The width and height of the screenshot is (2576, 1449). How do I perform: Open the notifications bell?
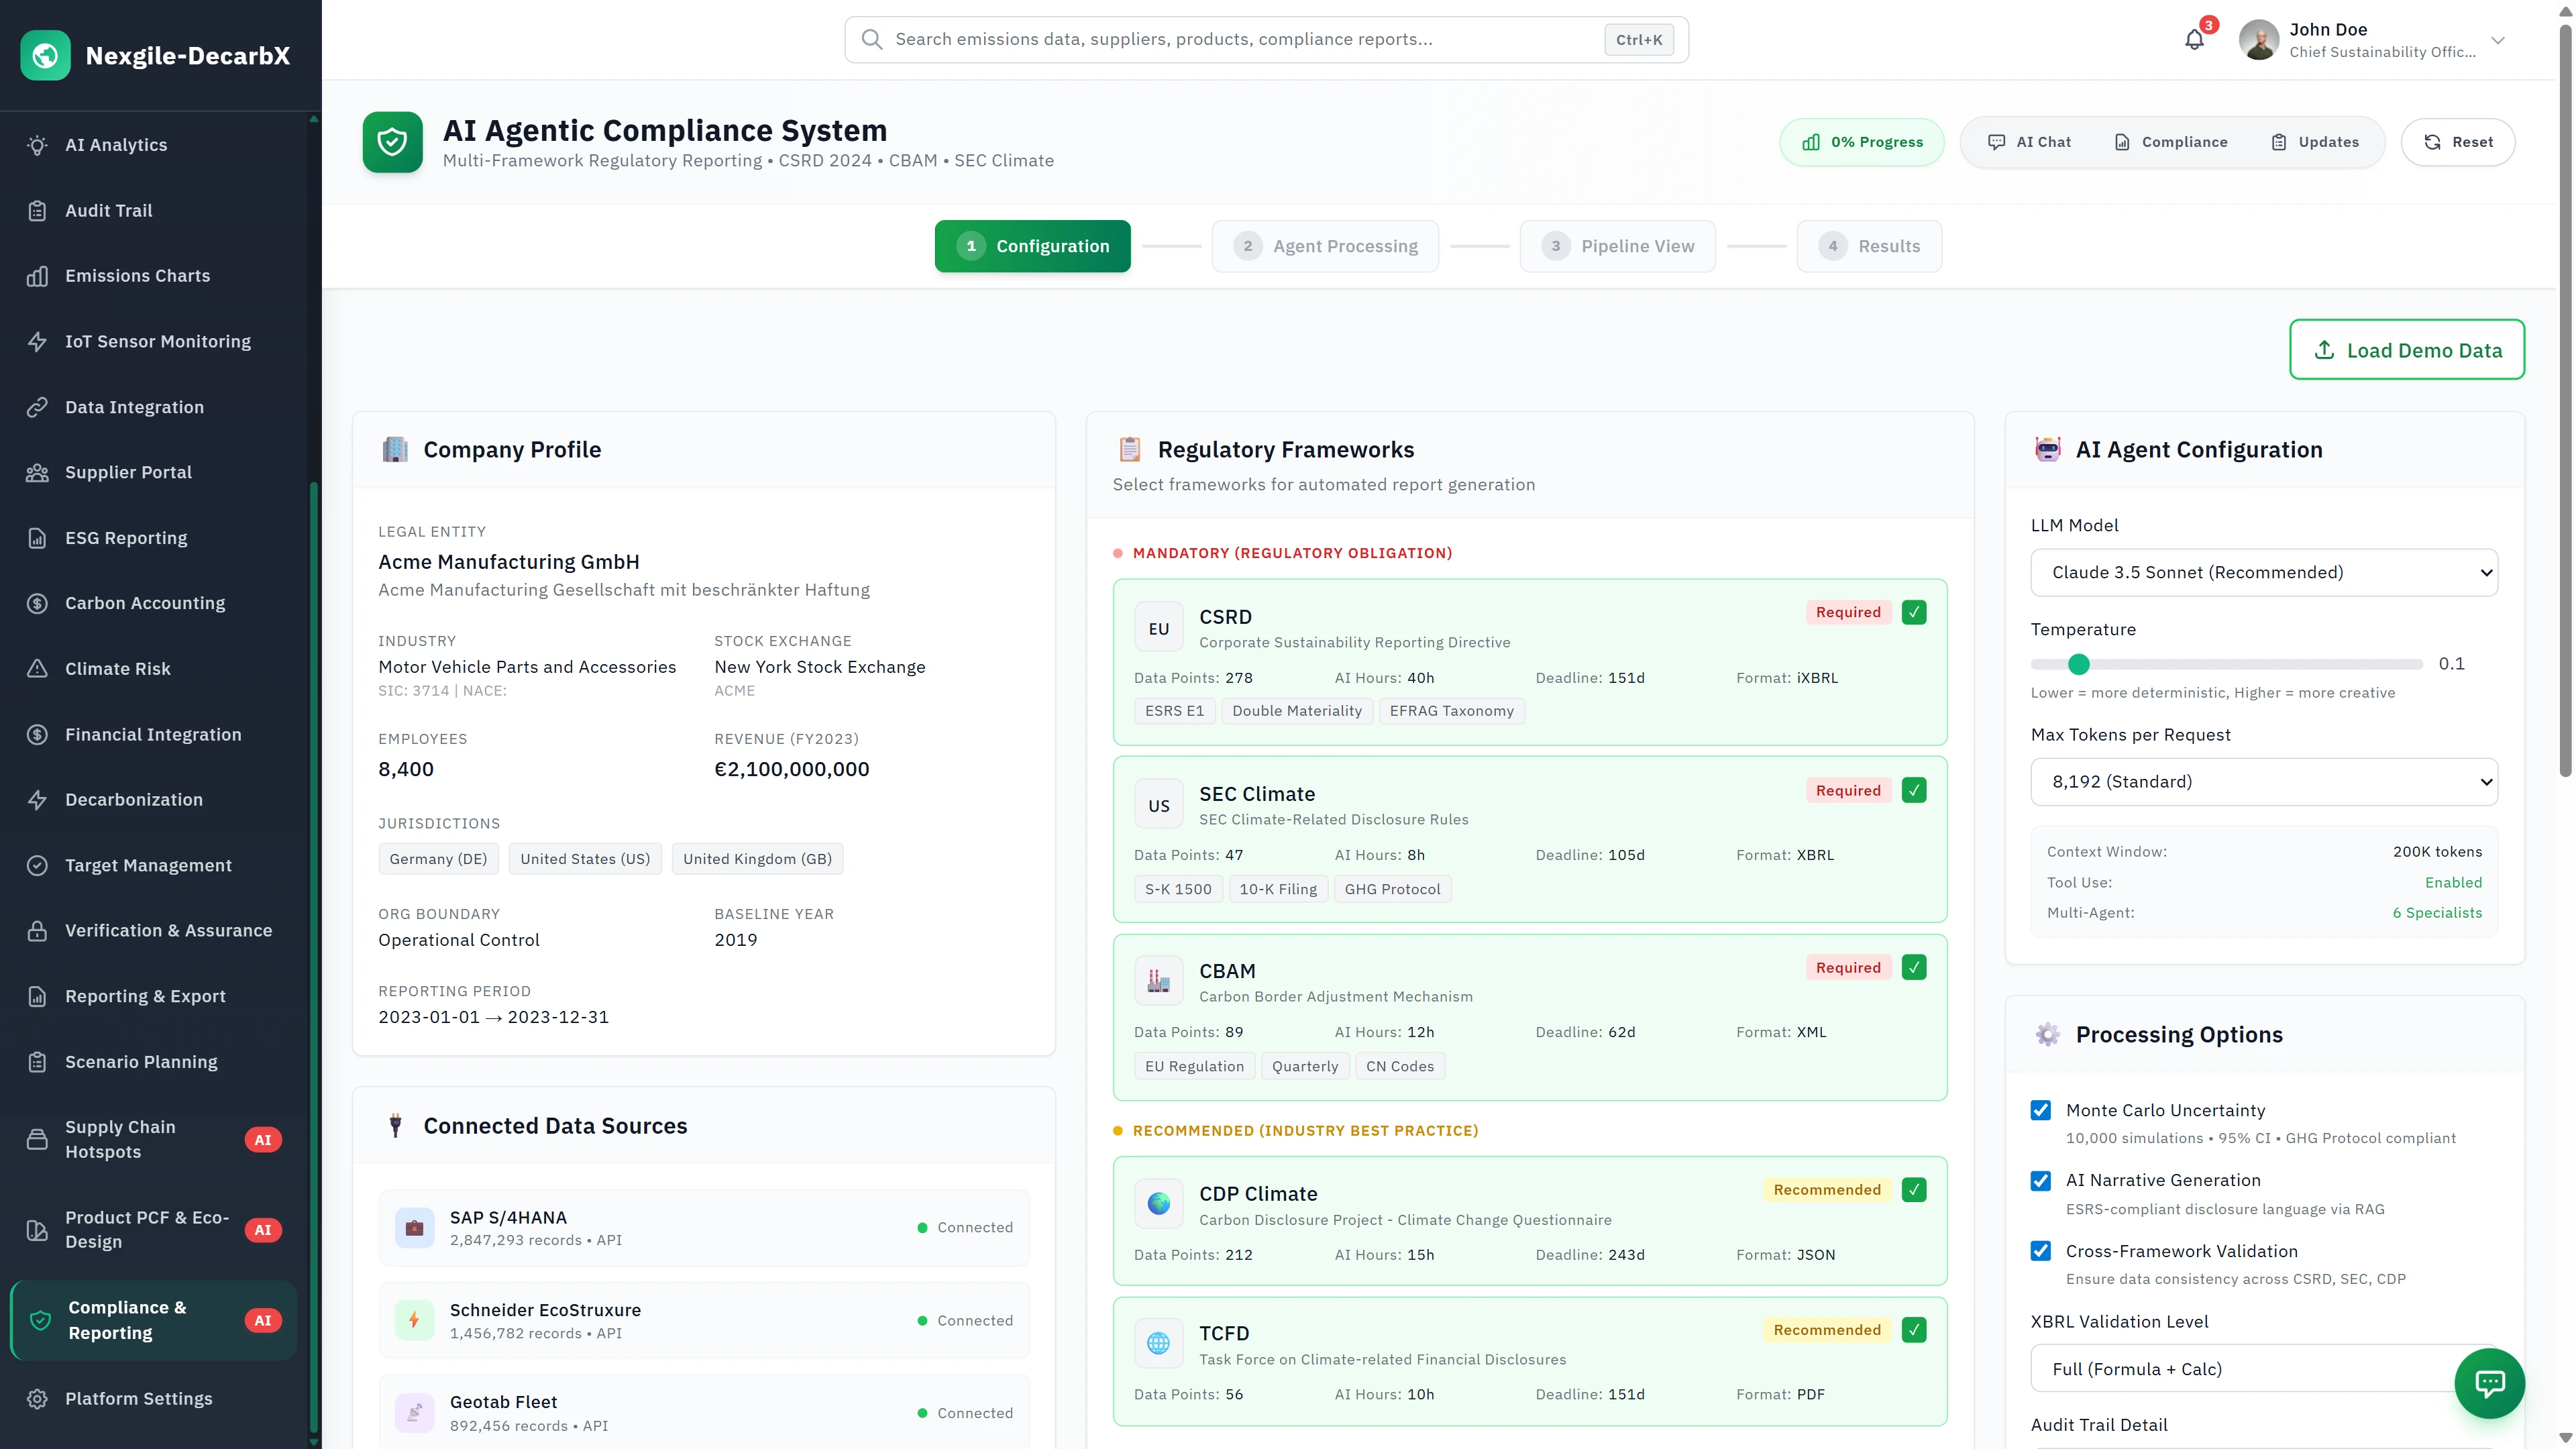click(2194, 39)
